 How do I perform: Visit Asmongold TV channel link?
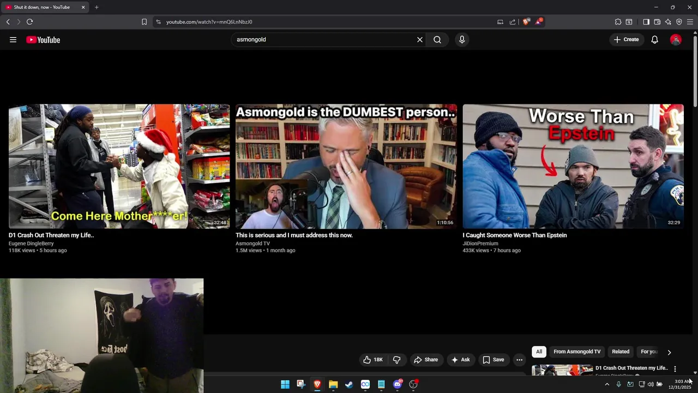click(252, 243)
